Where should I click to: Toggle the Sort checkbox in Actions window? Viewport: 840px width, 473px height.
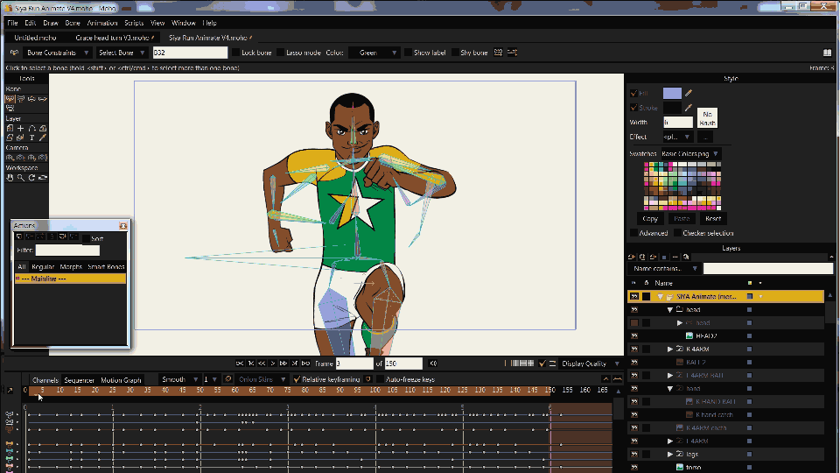[x=87, y=238]
